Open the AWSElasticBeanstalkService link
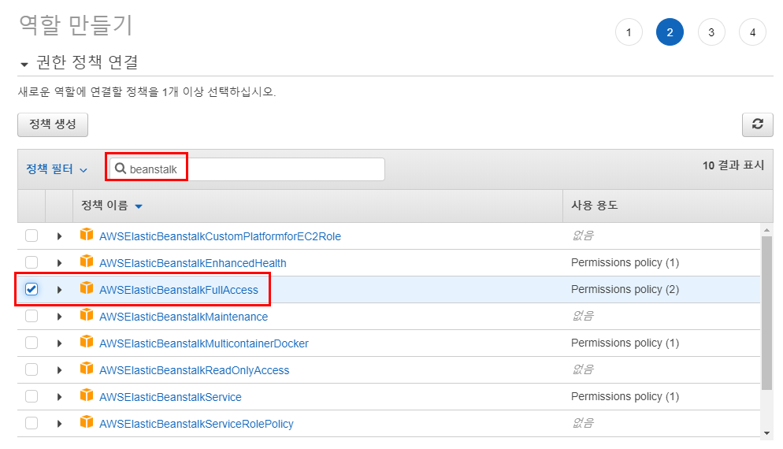Screen dimensions: 783x449 point(170,397)
